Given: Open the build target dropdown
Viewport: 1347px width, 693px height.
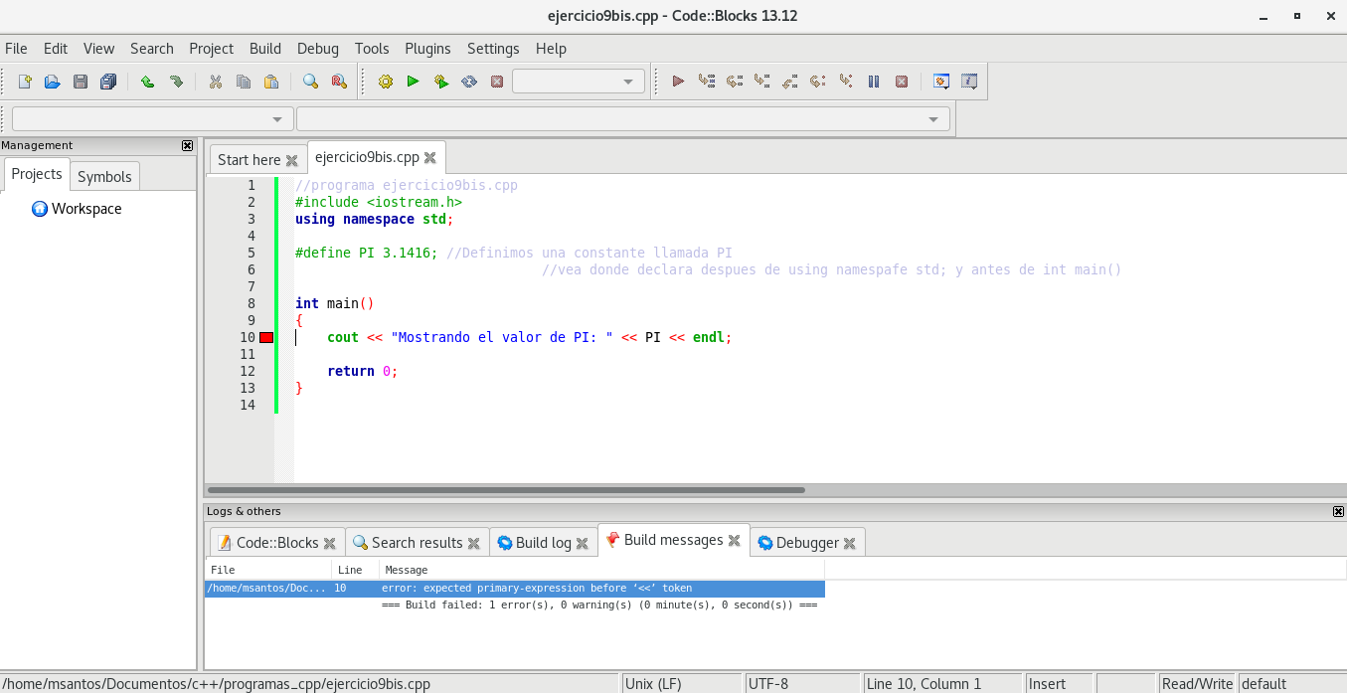Looking at the screenshot, I should [579, 82].
